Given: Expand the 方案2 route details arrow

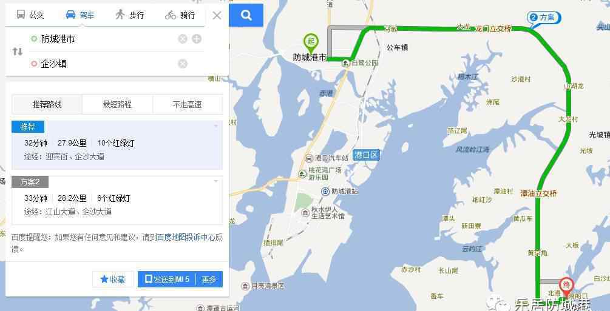Looking at the screenshot, I should 216,181.
